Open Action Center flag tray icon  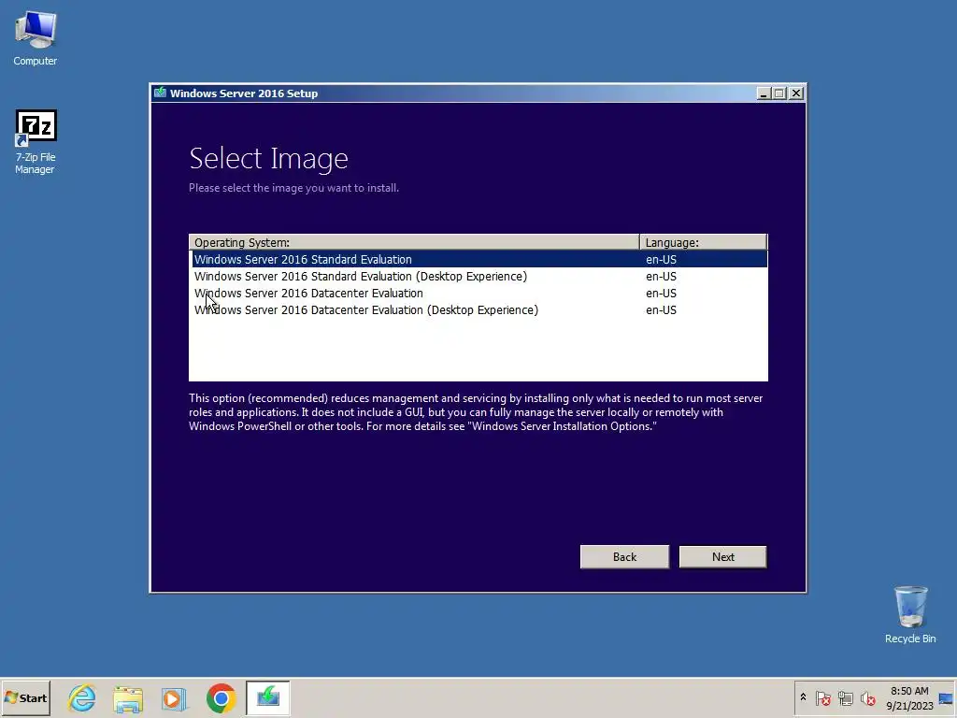(x=822, y=697)
